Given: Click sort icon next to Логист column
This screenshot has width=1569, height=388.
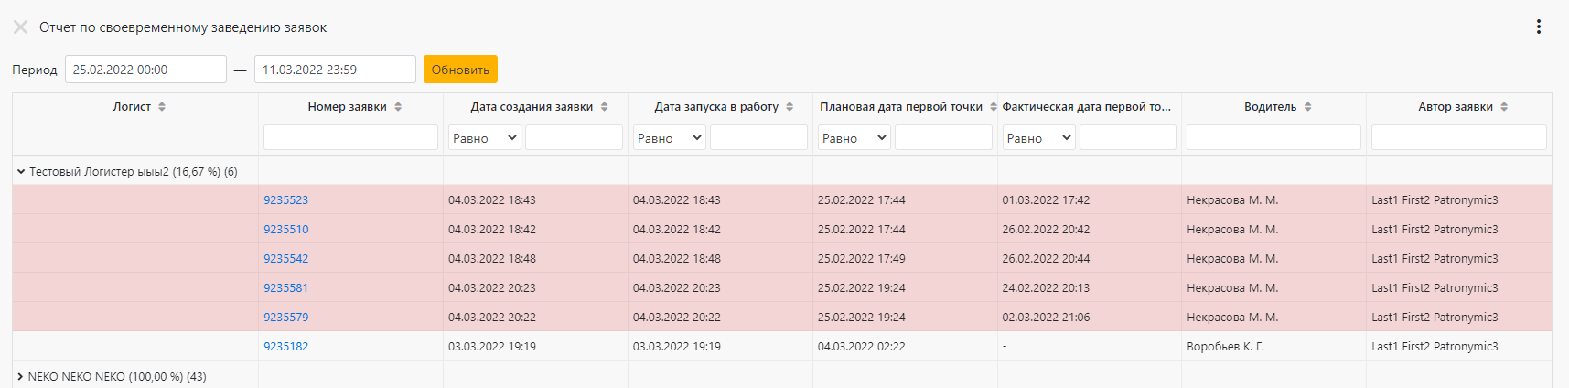Looking at the screenshot, I should click(162, 107).
